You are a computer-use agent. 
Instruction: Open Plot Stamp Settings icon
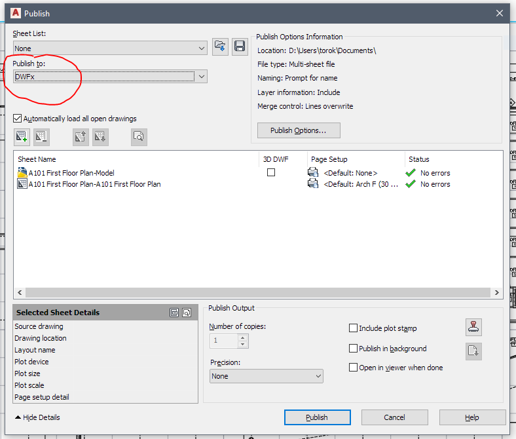click(473, 327)
